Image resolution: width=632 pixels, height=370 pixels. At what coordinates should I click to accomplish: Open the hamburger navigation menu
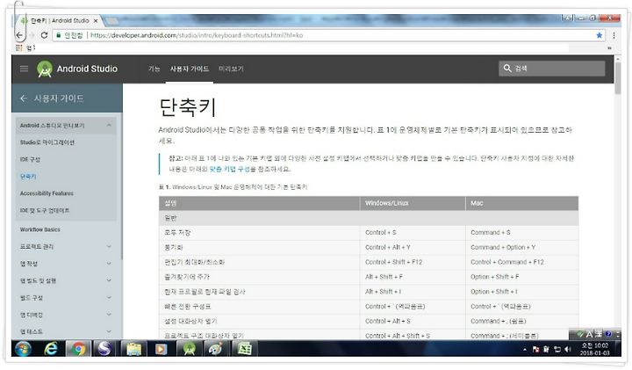[x=25, y=69]
